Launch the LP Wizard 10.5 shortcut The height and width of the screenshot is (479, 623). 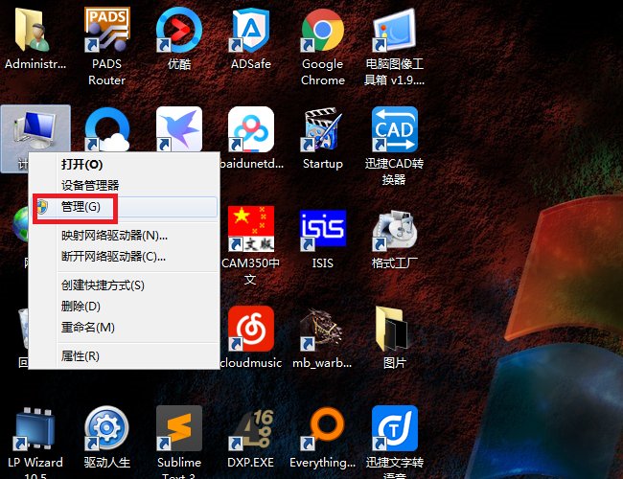click(35, 429)
